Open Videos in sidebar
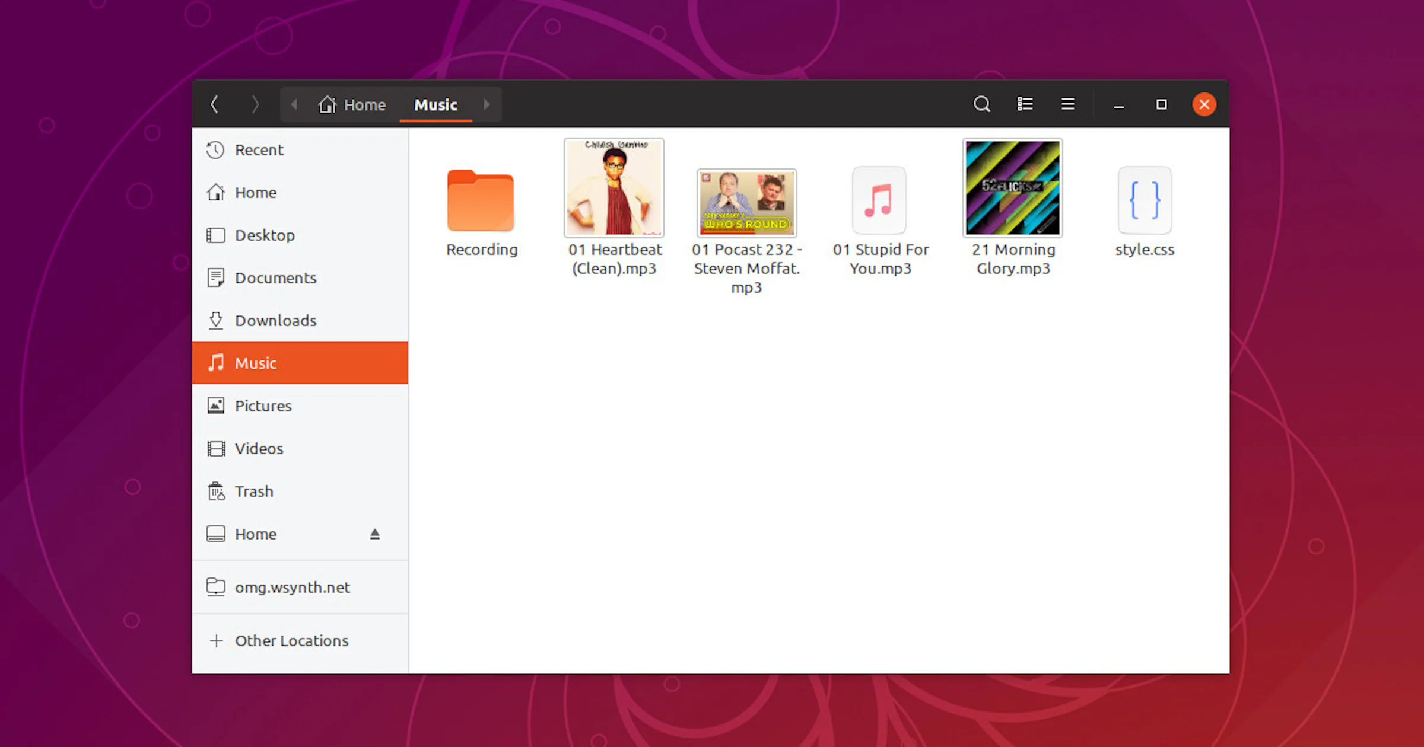 pos(300,449)
